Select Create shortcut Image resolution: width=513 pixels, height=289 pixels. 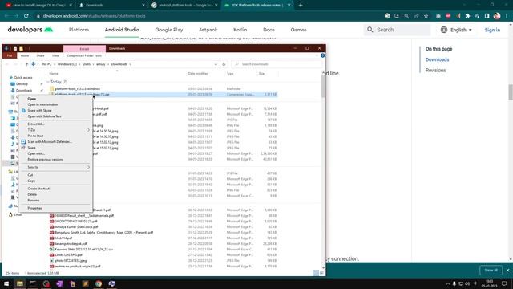pyautogui.click(x=38, y=189)
